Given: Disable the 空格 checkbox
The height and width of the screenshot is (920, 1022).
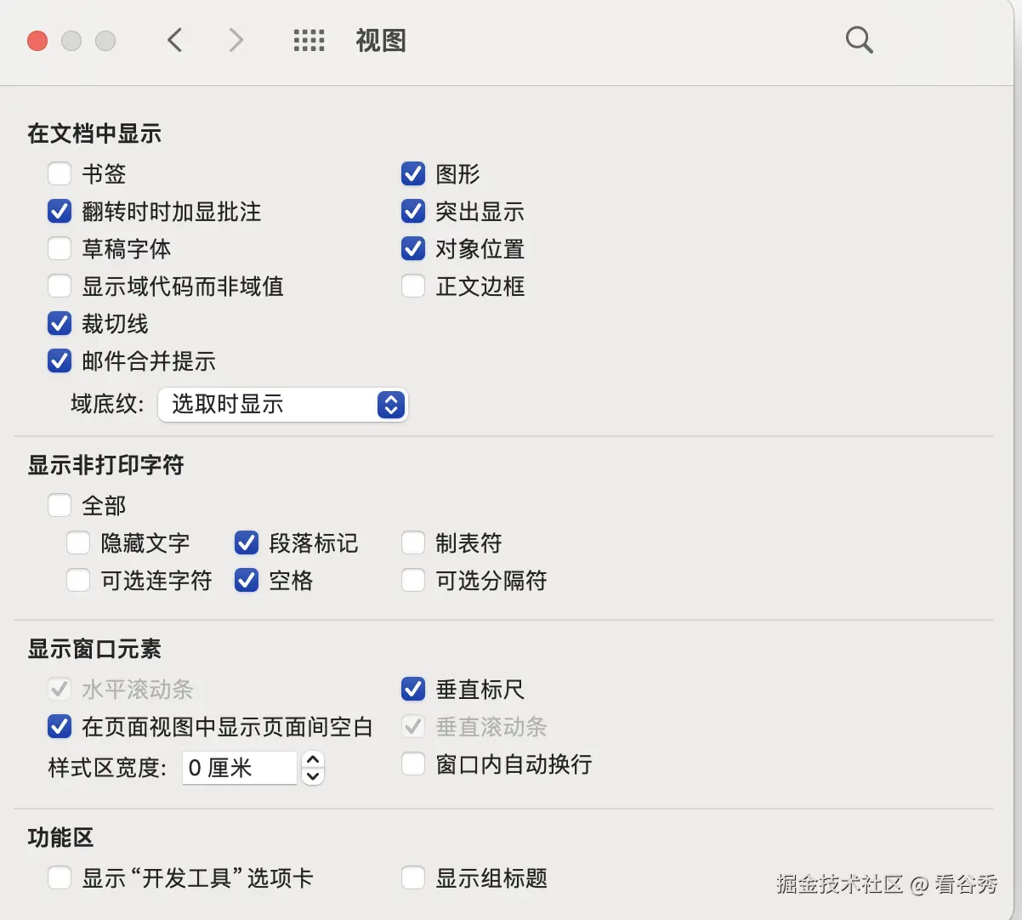Looking at the screenshot, I should 247,580.
